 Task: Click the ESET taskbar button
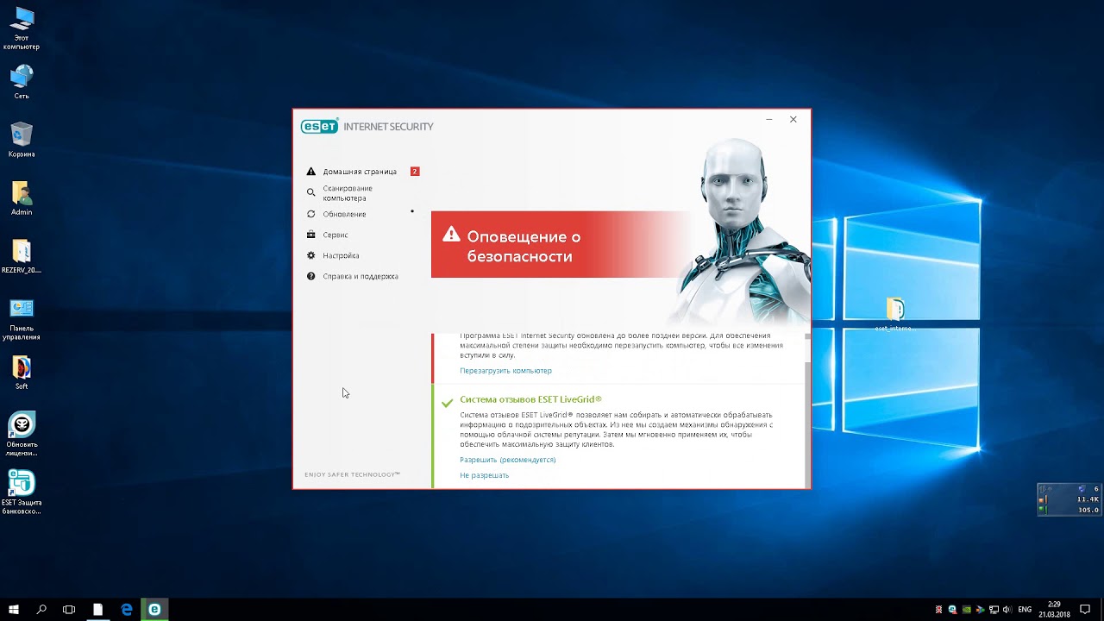(154, 610)
